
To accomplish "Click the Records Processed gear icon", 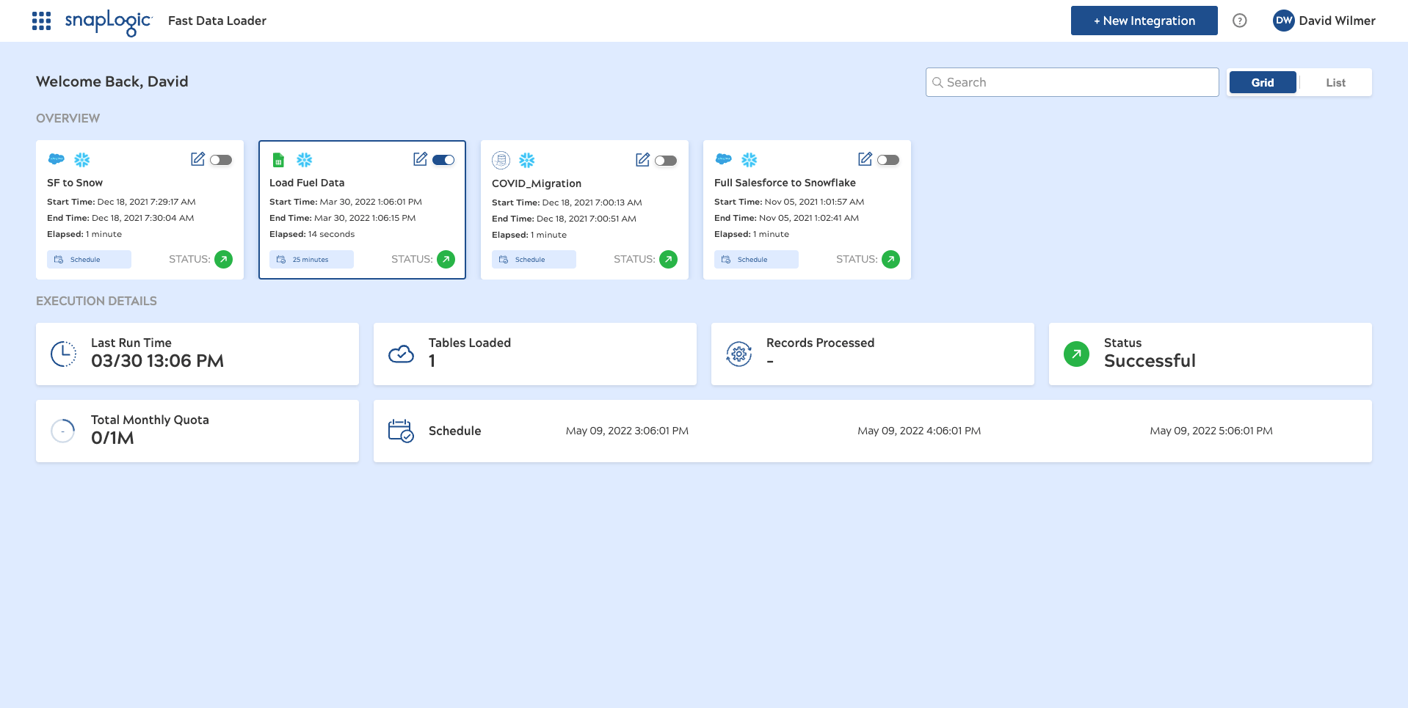I will [x=739, y=354].
